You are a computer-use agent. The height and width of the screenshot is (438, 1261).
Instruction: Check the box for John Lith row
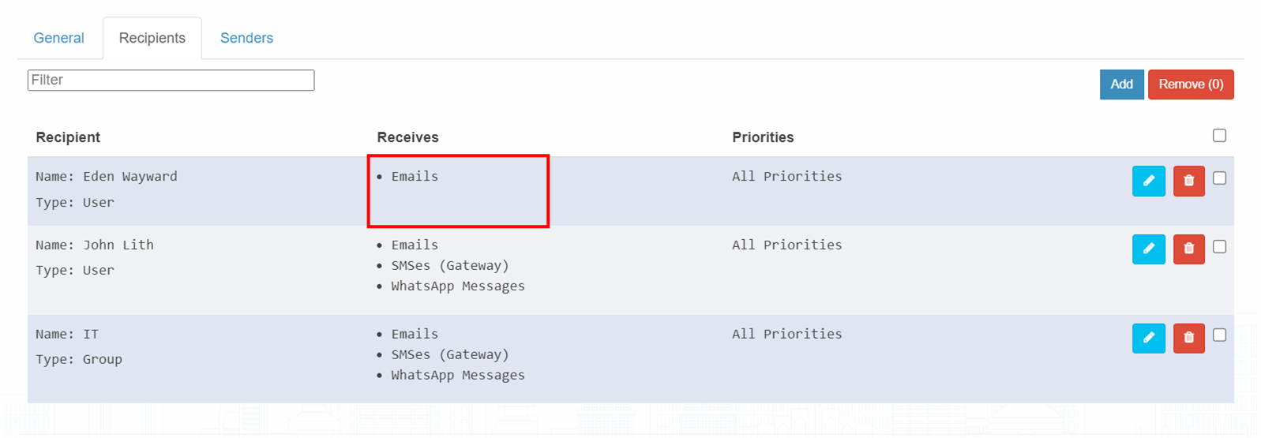pyautogui.click(x=1219, y=247)
